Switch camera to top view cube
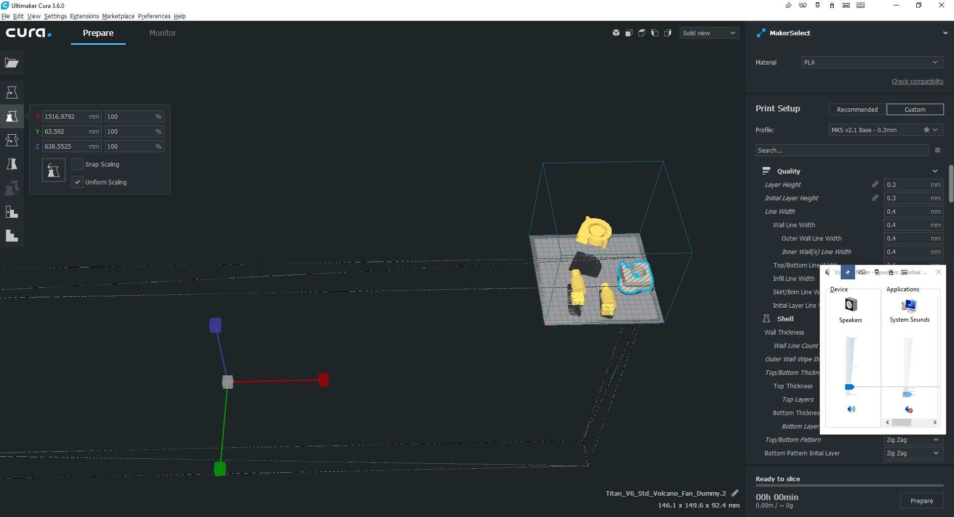954x517 pixels. point(642,33)
